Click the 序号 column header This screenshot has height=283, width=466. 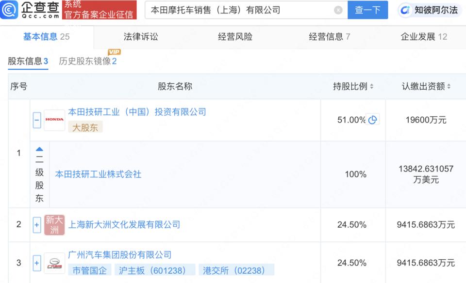click(19, 86)
